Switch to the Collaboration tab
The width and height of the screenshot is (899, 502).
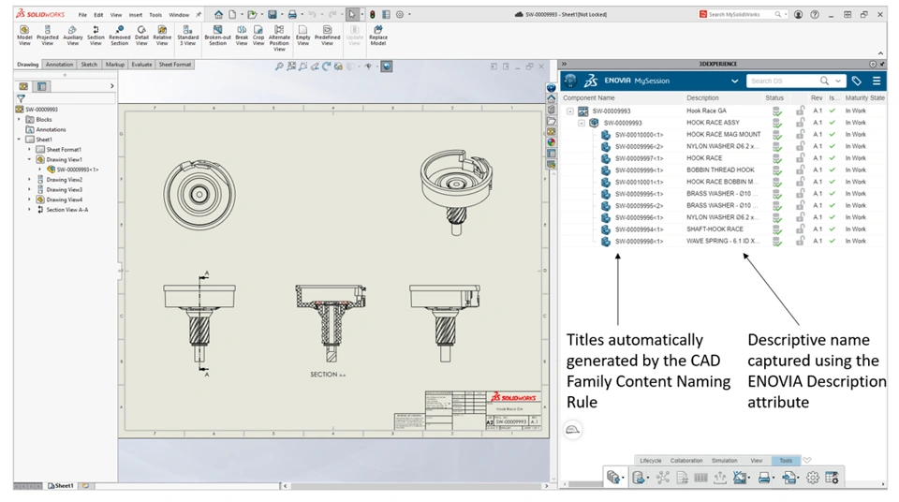pyautogui.click(x=685, y=461)
